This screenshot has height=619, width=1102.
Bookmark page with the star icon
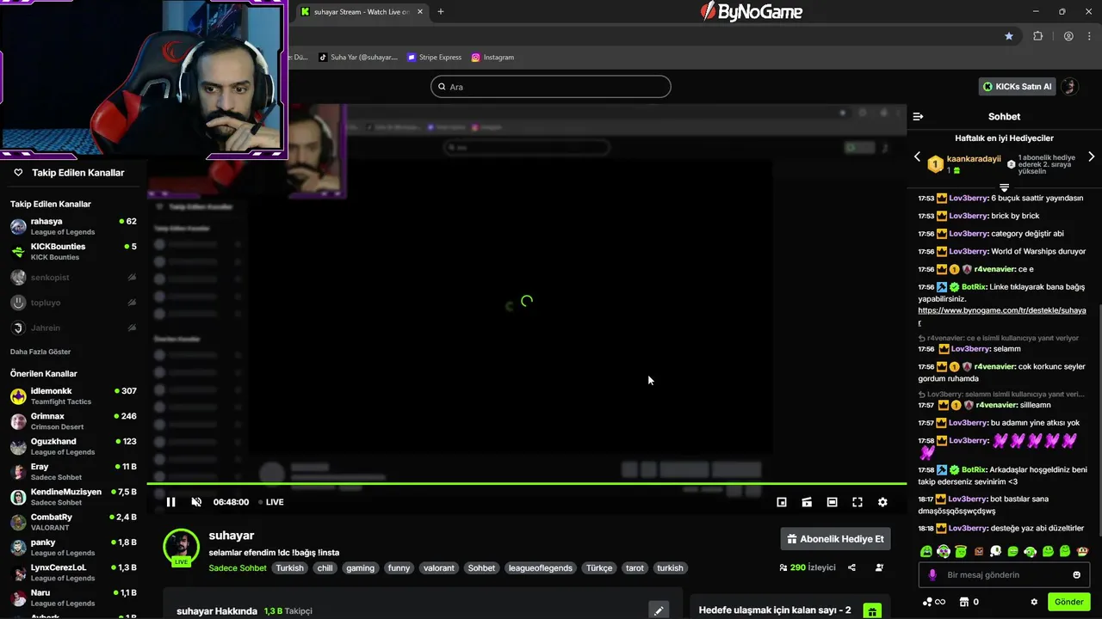pos(1009,36)
